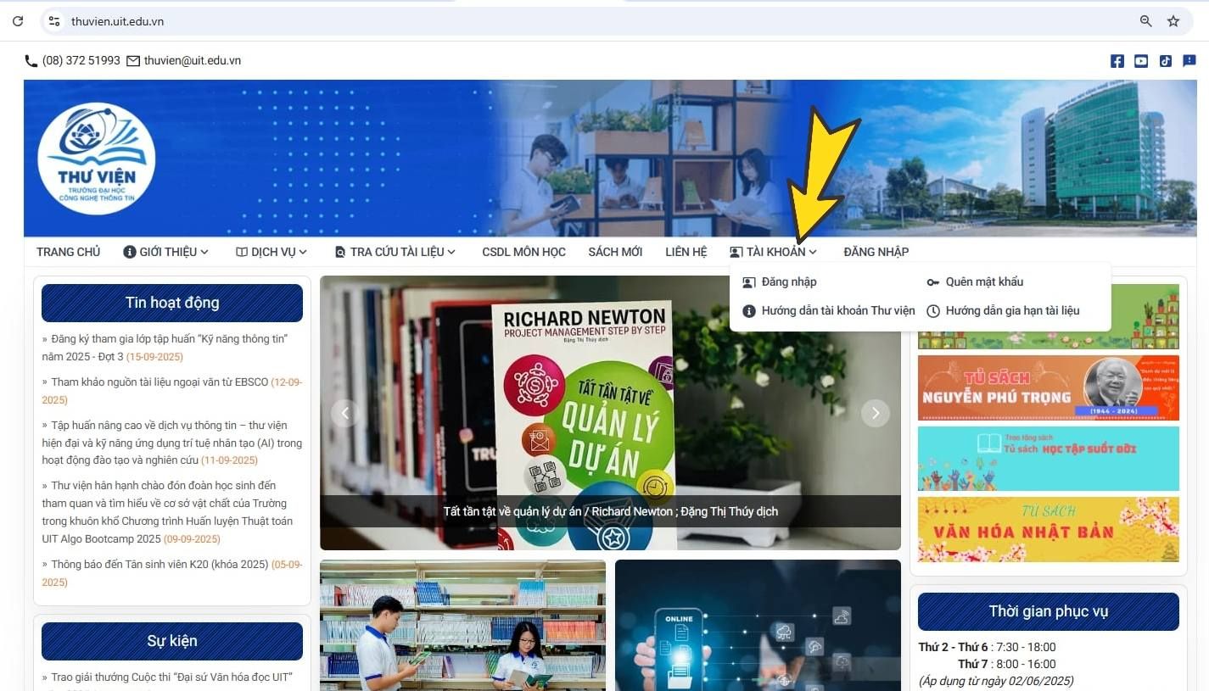
Task: Bookmark this page with the star icon
Action: pyautogui.click(x=1173, y=21)
